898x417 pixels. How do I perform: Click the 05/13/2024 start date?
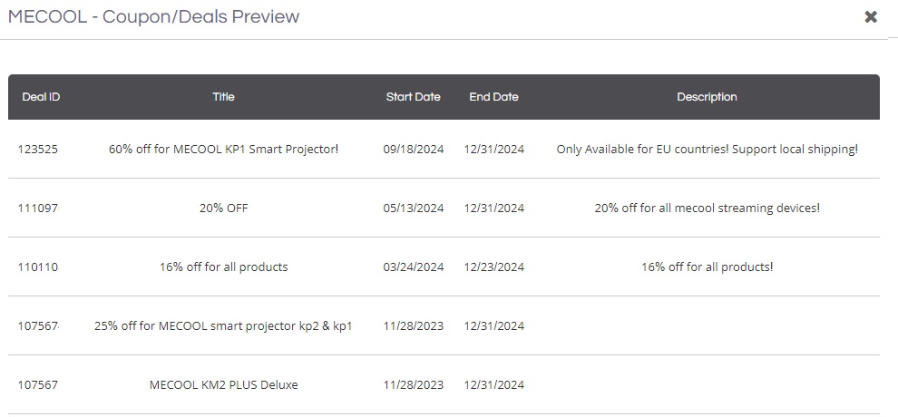point(413,208)
